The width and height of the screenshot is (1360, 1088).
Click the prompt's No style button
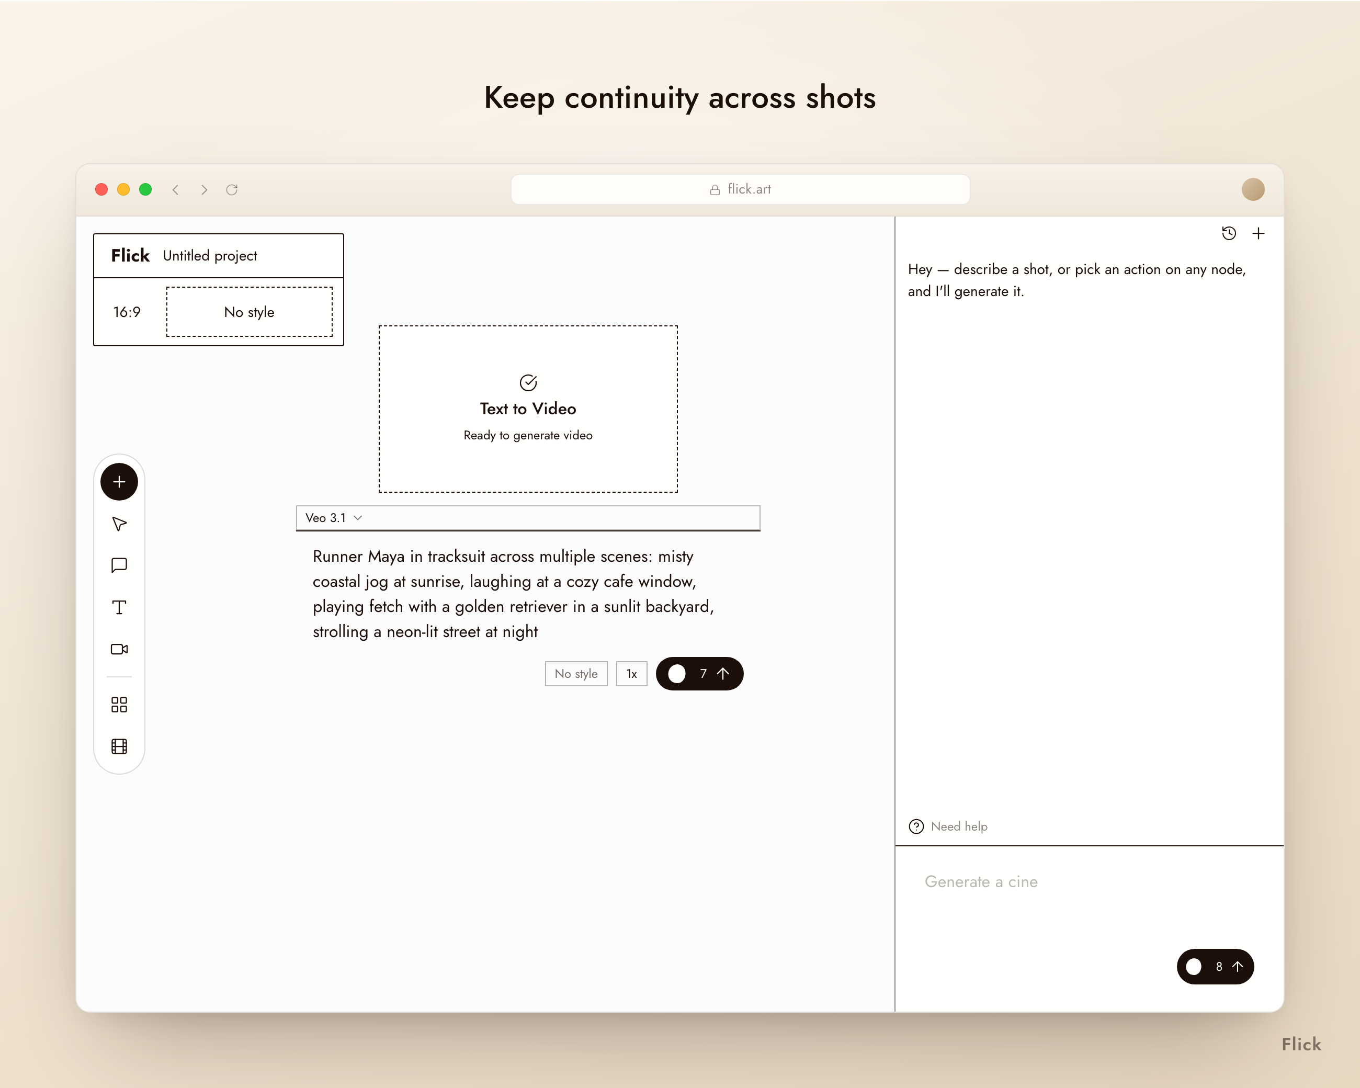click(x=576, y=674)
